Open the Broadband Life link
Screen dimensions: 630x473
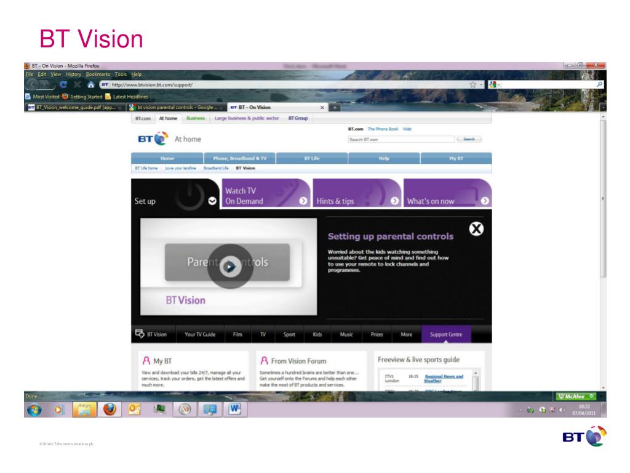(216, 168)
